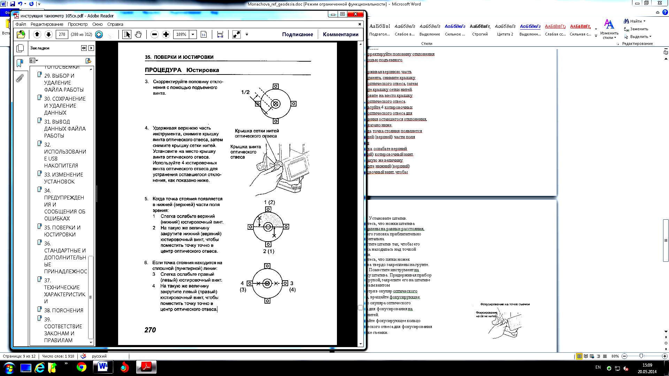
Task: Click the русский language status in Word
Action: (99, 356)
